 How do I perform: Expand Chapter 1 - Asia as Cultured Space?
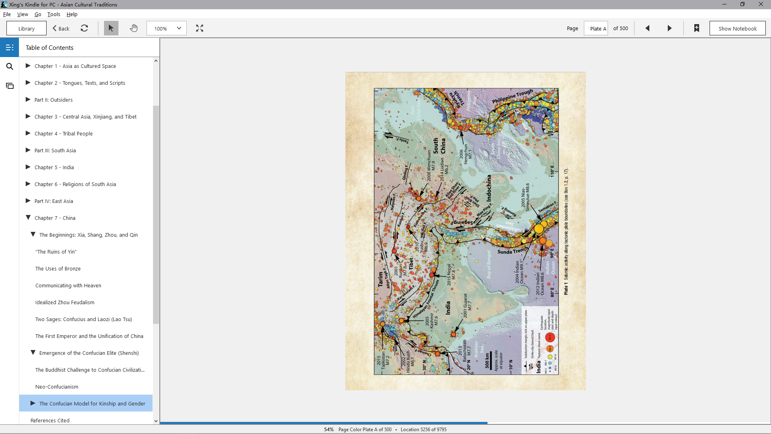click(28, 66)
